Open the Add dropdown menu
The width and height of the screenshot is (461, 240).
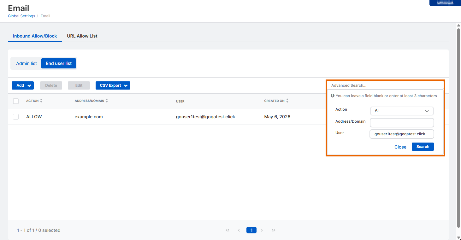pyautogui.click(x=23, y=85)
